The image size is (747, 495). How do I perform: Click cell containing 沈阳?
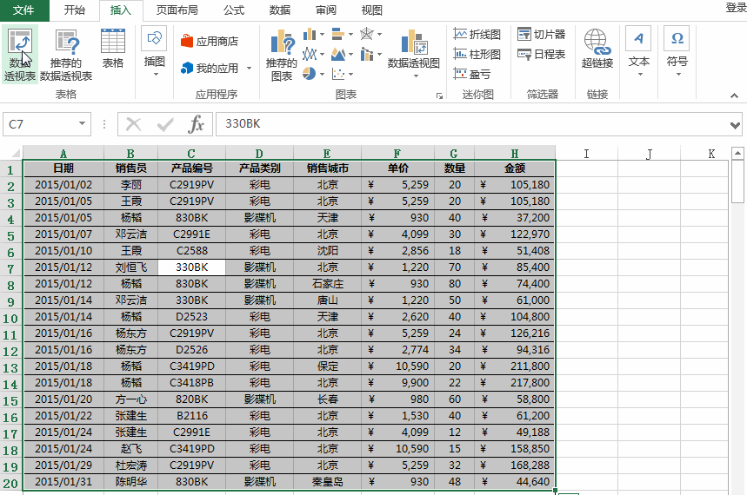pyautogui.click(x=327, y=251)
